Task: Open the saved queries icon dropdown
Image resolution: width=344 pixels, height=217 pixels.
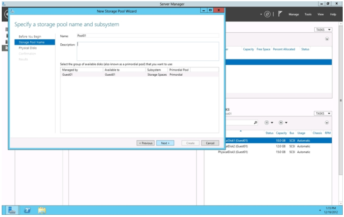Action: 283,122
